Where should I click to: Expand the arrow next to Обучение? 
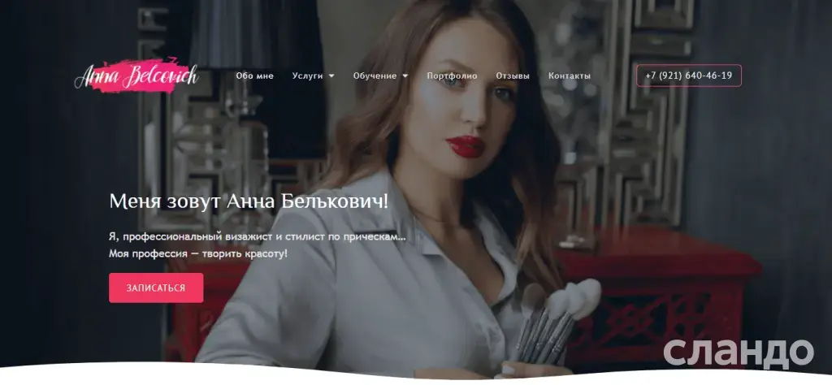pos(405,76)
